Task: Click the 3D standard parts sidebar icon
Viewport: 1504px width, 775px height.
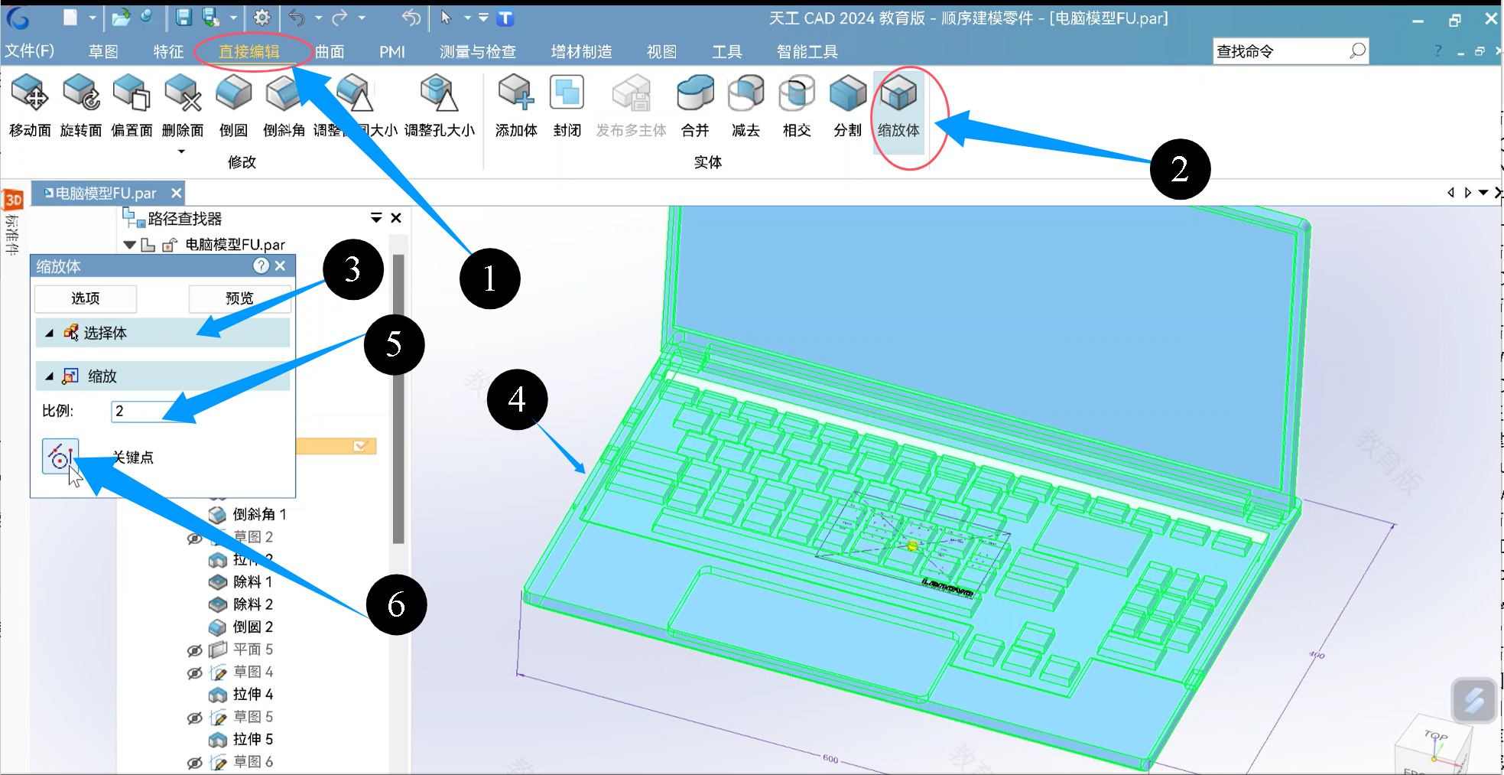Action: point(13,200)
